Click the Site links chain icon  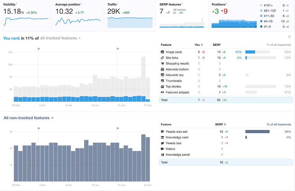pos(162,58)
